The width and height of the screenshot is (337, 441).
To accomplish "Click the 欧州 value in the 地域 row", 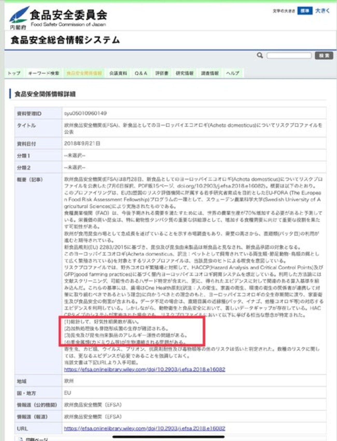I will point(69,381).
